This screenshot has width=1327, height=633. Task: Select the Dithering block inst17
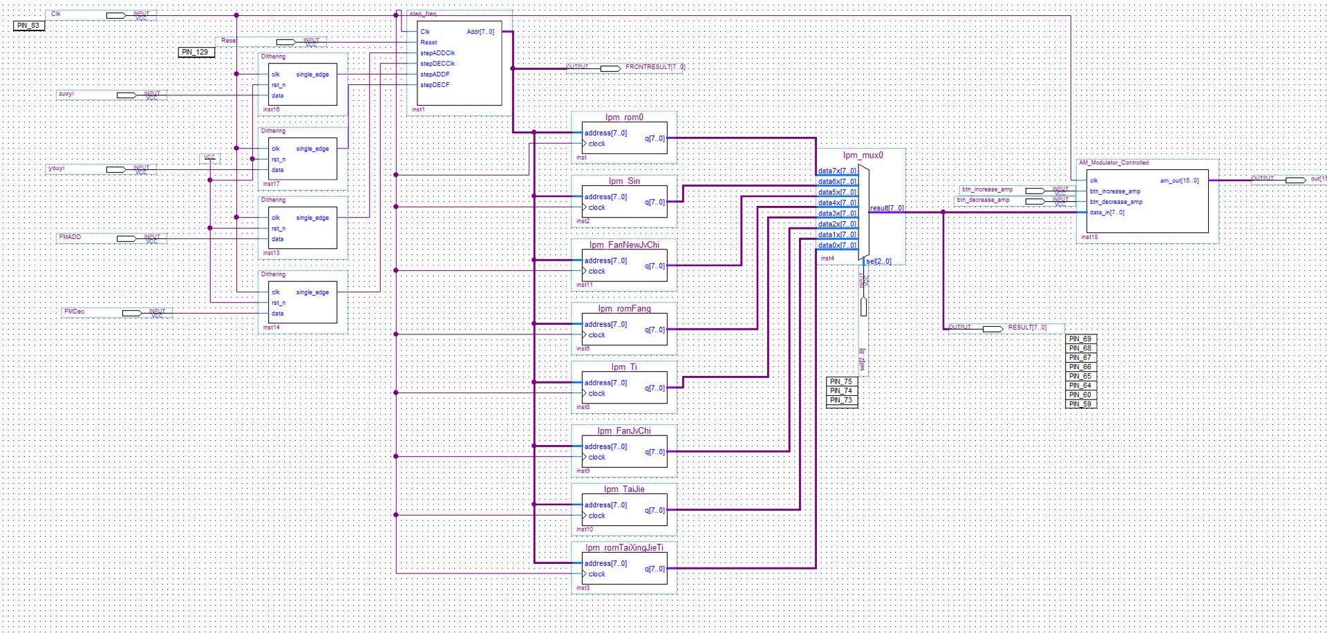[x=303, y=158]
